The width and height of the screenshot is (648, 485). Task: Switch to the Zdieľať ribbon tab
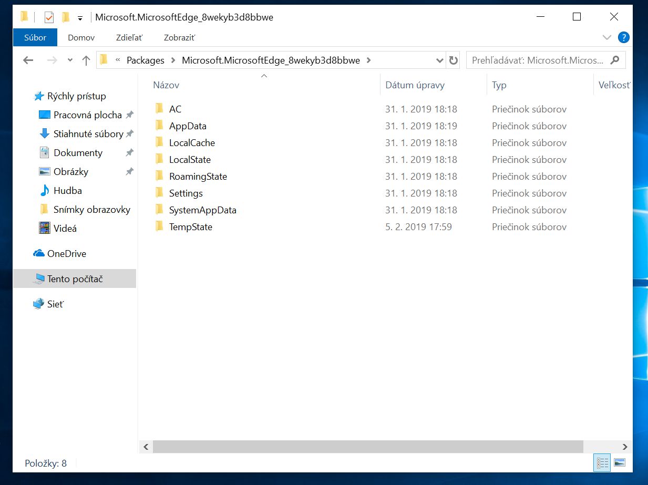129,37
